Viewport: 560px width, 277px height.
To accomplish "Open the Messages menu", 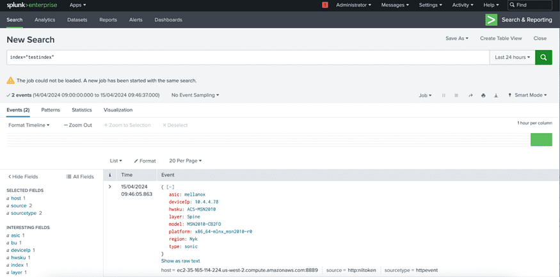I will pyautogui.click(x=395, y=5).
